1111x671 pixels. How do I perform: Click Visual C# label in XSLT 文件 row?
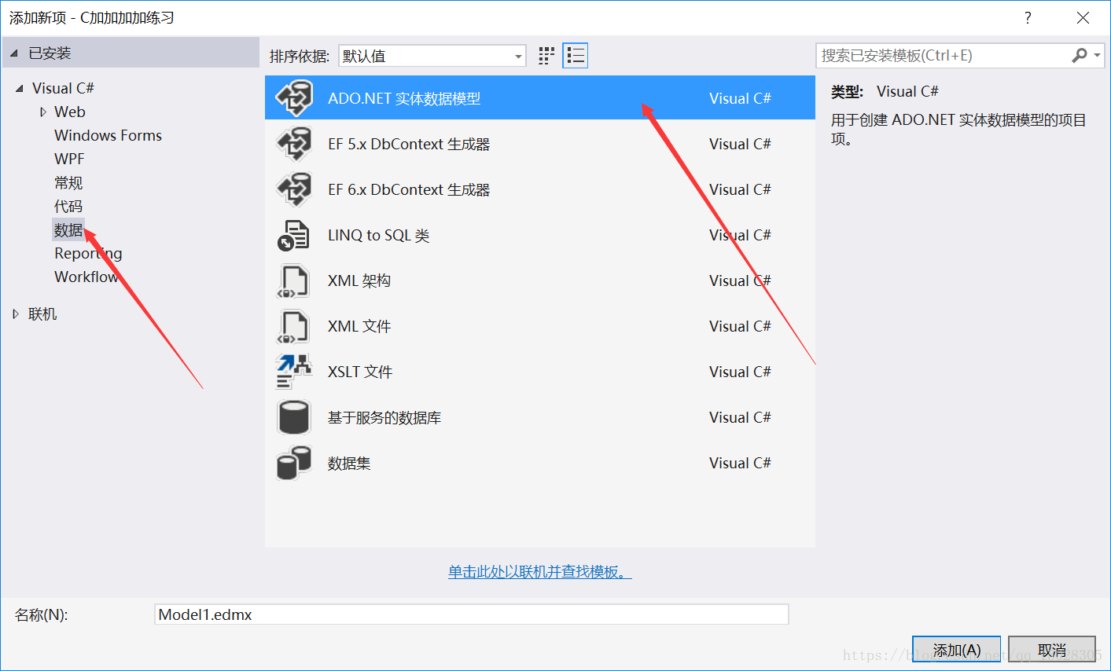pyautogui.click(x=740, y=372)
